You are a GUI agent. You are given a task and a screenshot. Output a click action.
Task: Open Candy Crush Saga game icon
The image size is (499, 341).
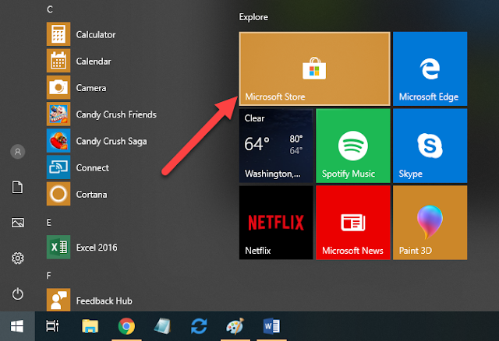[x=58, y=141]
